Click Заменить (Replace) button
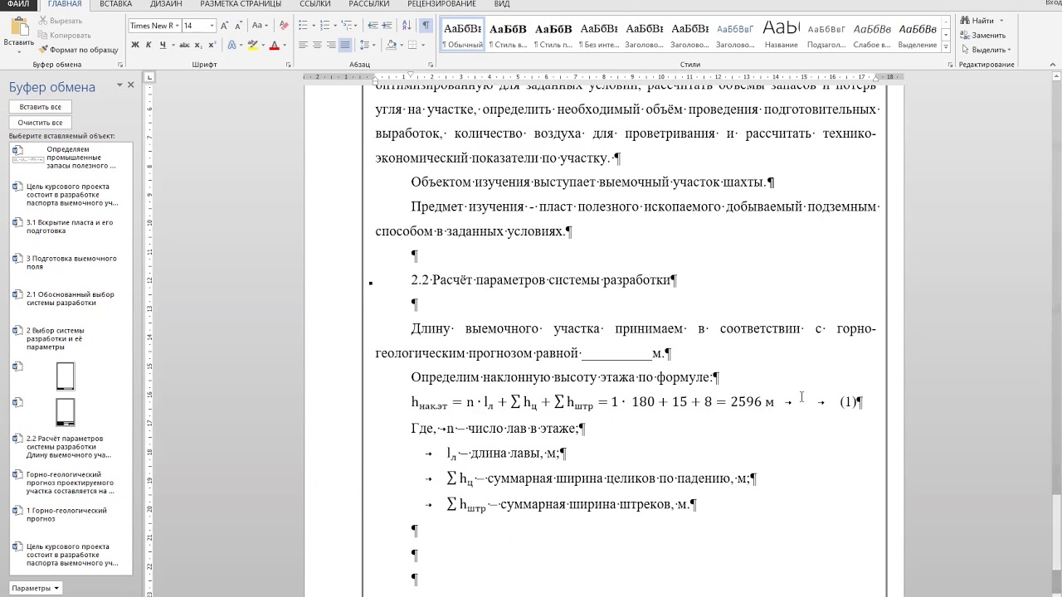 tap(982, 35)
